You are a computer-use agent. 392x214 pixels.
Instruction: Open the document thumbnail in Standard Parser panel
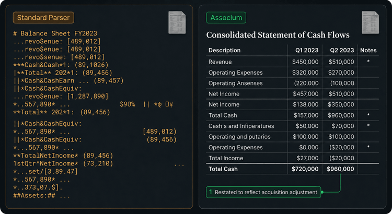pyautogui.click(x=177, y=22)
